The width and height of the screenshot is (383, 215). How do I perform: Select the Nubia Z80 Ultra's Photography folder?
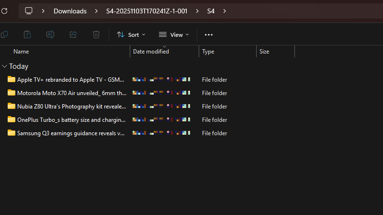pos(71,107)
